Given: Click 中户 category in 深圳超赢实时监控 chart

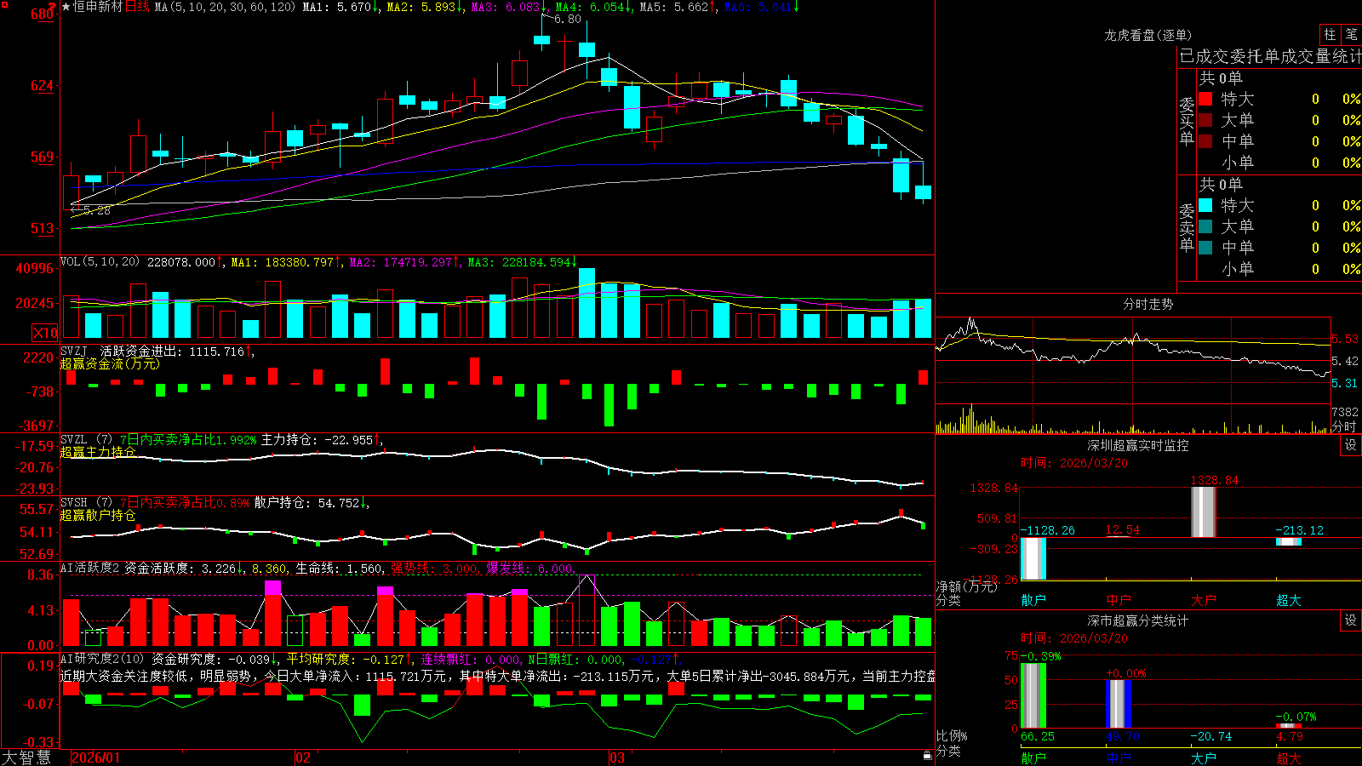Looking at the screenshot, I should [1119, 600].
